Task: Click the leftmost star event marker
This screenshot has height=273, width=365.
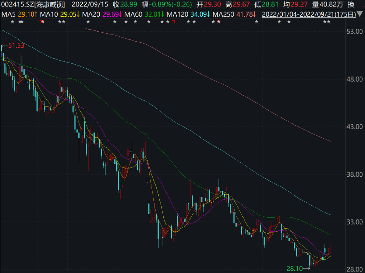Action: (x=12, y=22)
